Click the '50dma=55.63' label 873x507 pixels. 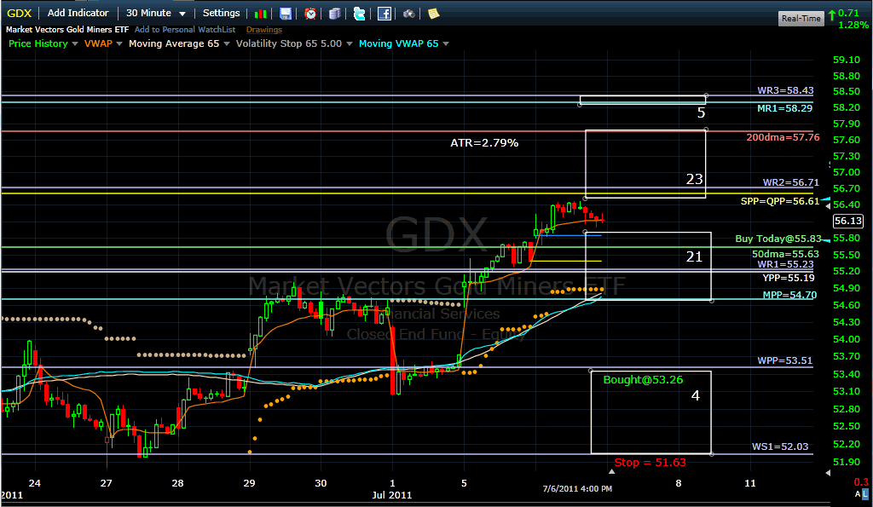(785, 254)
